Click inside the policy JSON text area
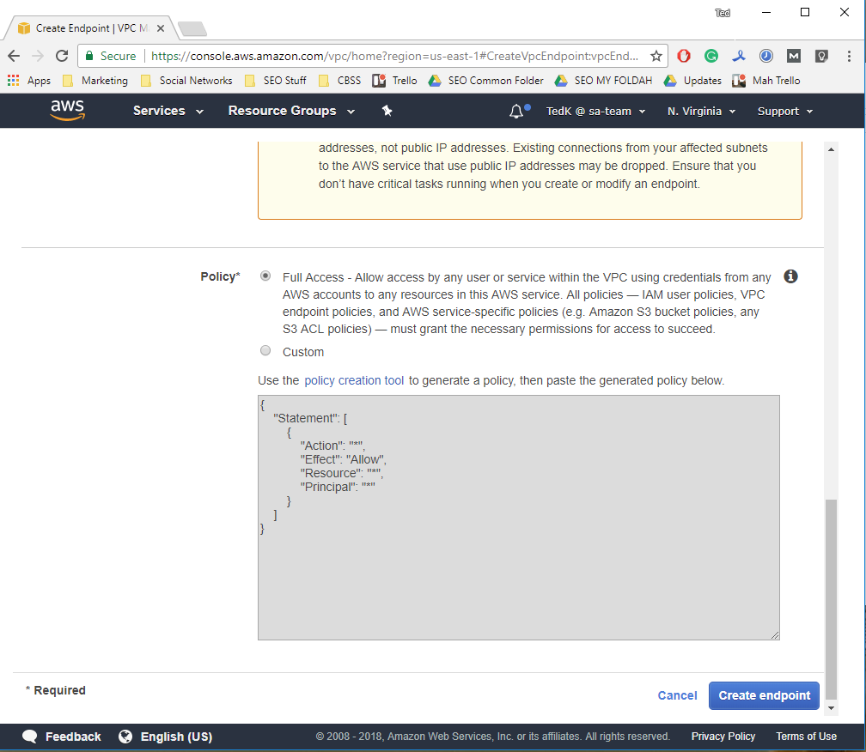866x752 pixels. tap(518, 567)
